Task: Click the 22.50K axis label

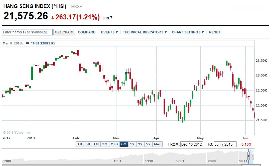Action: (261, 91)
